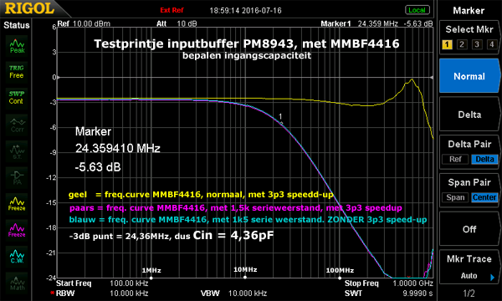Click the yellow 'geel' legend line
This screenshot has width=502, height=301.
click(201, 195)
